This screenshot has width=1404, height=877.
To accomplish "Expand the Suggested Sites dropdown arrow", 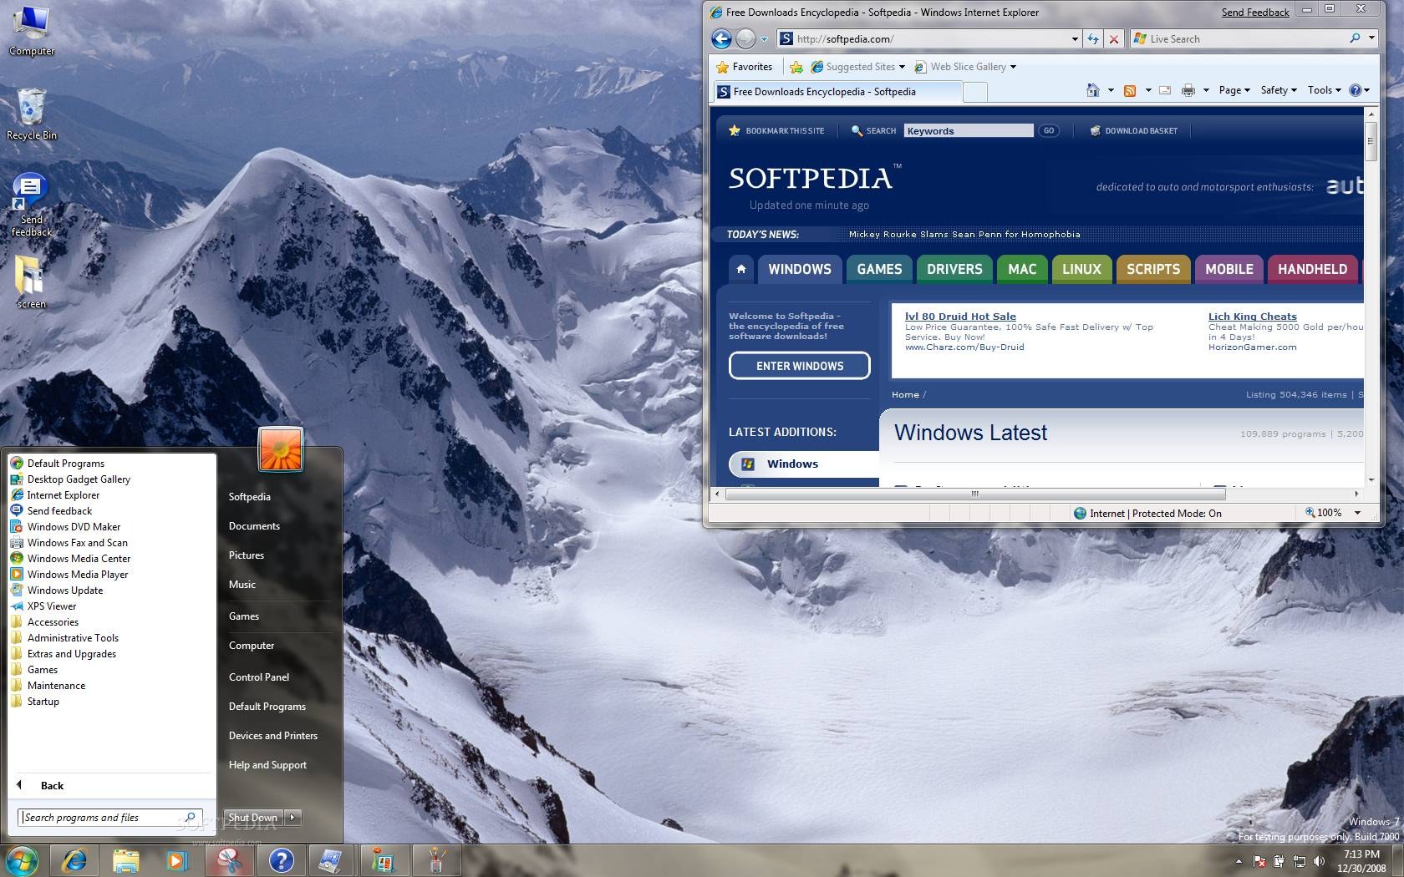I will click(x=902, y=67).
